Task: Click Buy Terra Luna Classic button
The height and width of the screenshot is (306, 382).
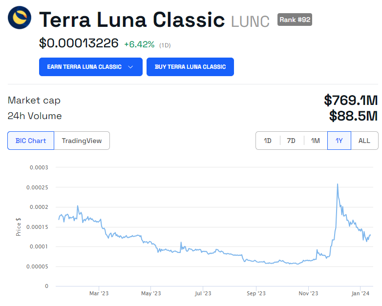Action: (190, 67)
